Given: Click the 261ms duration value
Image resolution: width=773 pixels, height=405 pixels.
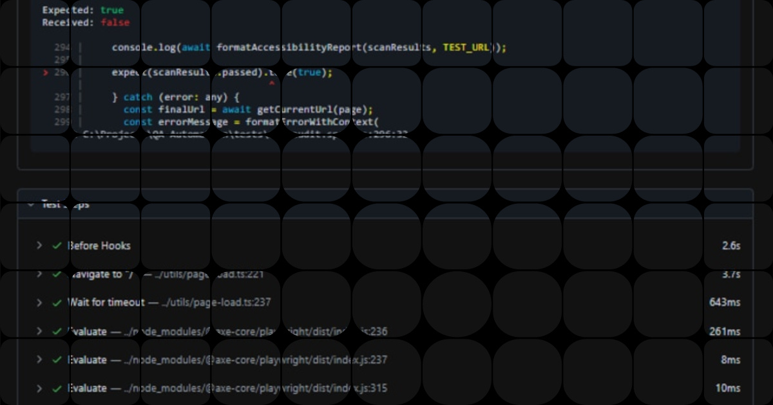Looking at the screenshot, I should (725, 332).
